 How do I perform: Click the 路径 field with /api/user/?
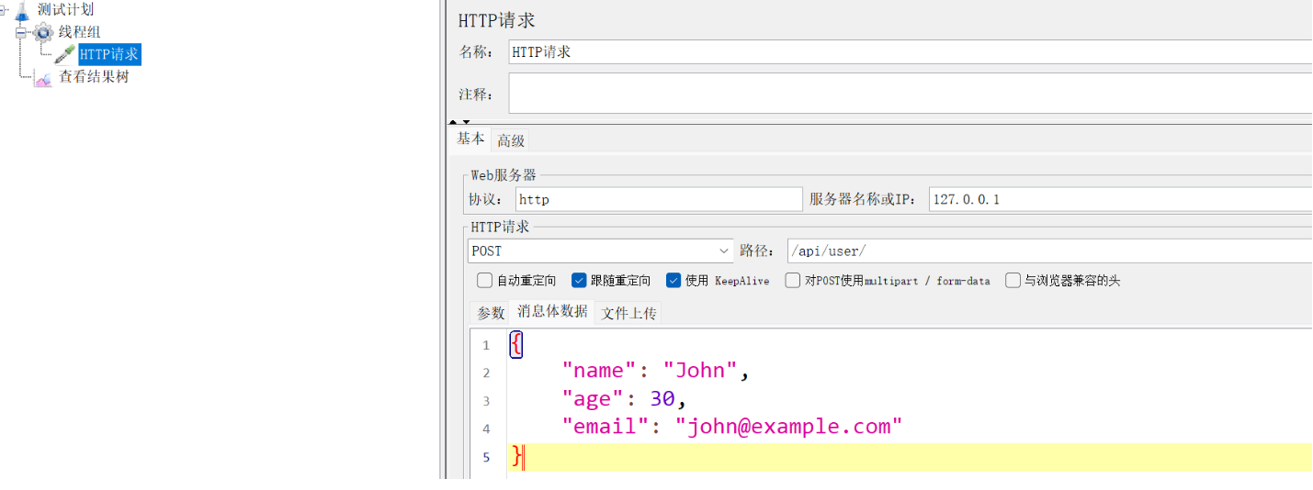click(x=1049, y=251)
